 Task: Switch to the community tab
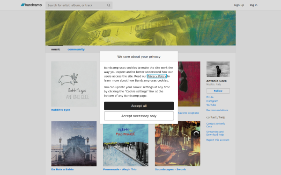pyautogui.click(x=76, y=49)
